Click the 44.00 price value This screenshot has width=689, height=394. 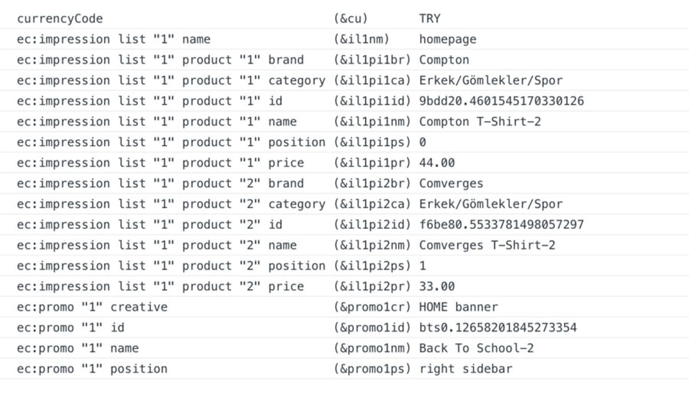tap(437, 163)
